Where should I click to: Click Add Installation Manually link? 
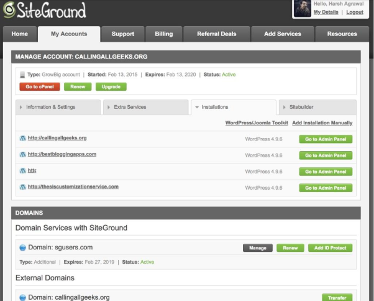[322, 123]
